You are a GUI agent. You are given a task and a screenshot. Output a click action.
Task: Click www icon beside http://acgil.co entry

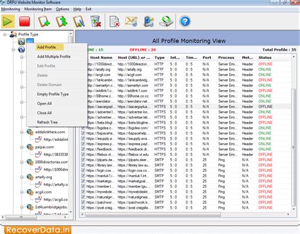[38, 199]
